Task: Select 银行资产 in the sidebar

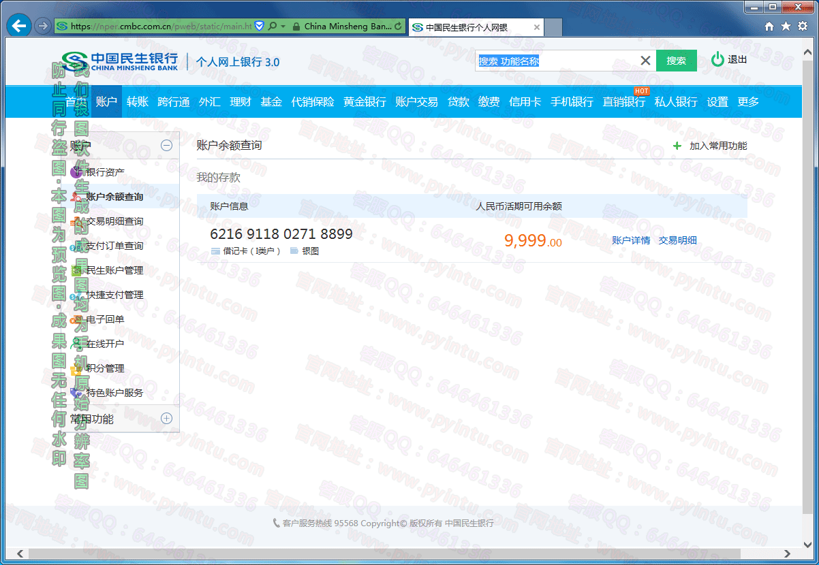Action: [106, 172]
